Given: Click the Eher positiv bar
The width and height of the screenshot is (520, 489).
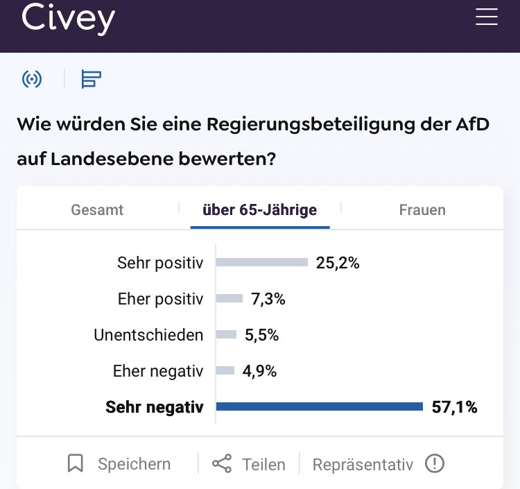Looking at the screenshot, I should pyautogui.click(x=229, y=298).
